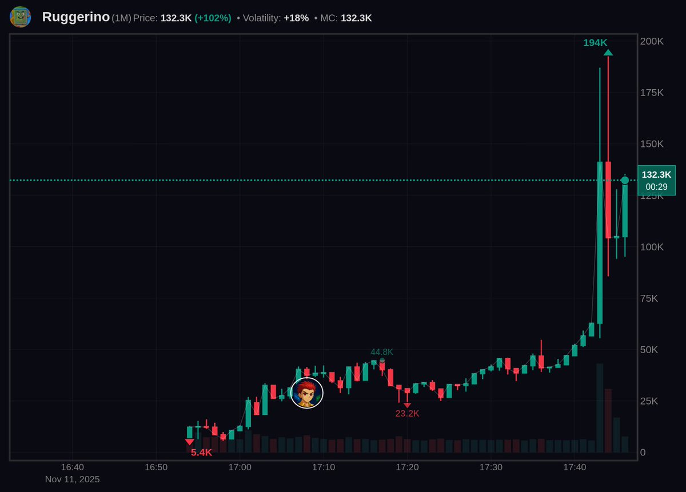This screenshot has width=686, height=492.
Task: Click the 175K price axis label
Action: coord(652,93)
